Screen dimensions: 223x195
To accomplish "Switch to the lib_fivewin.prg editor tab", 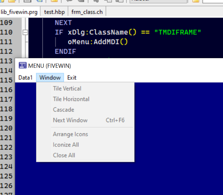I will point(19,12).
